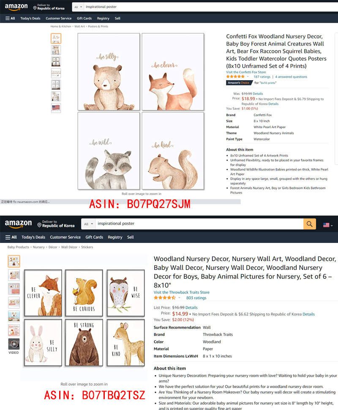
Task: Play the product VIDEO thumbnail
Action: click(14, 346)
